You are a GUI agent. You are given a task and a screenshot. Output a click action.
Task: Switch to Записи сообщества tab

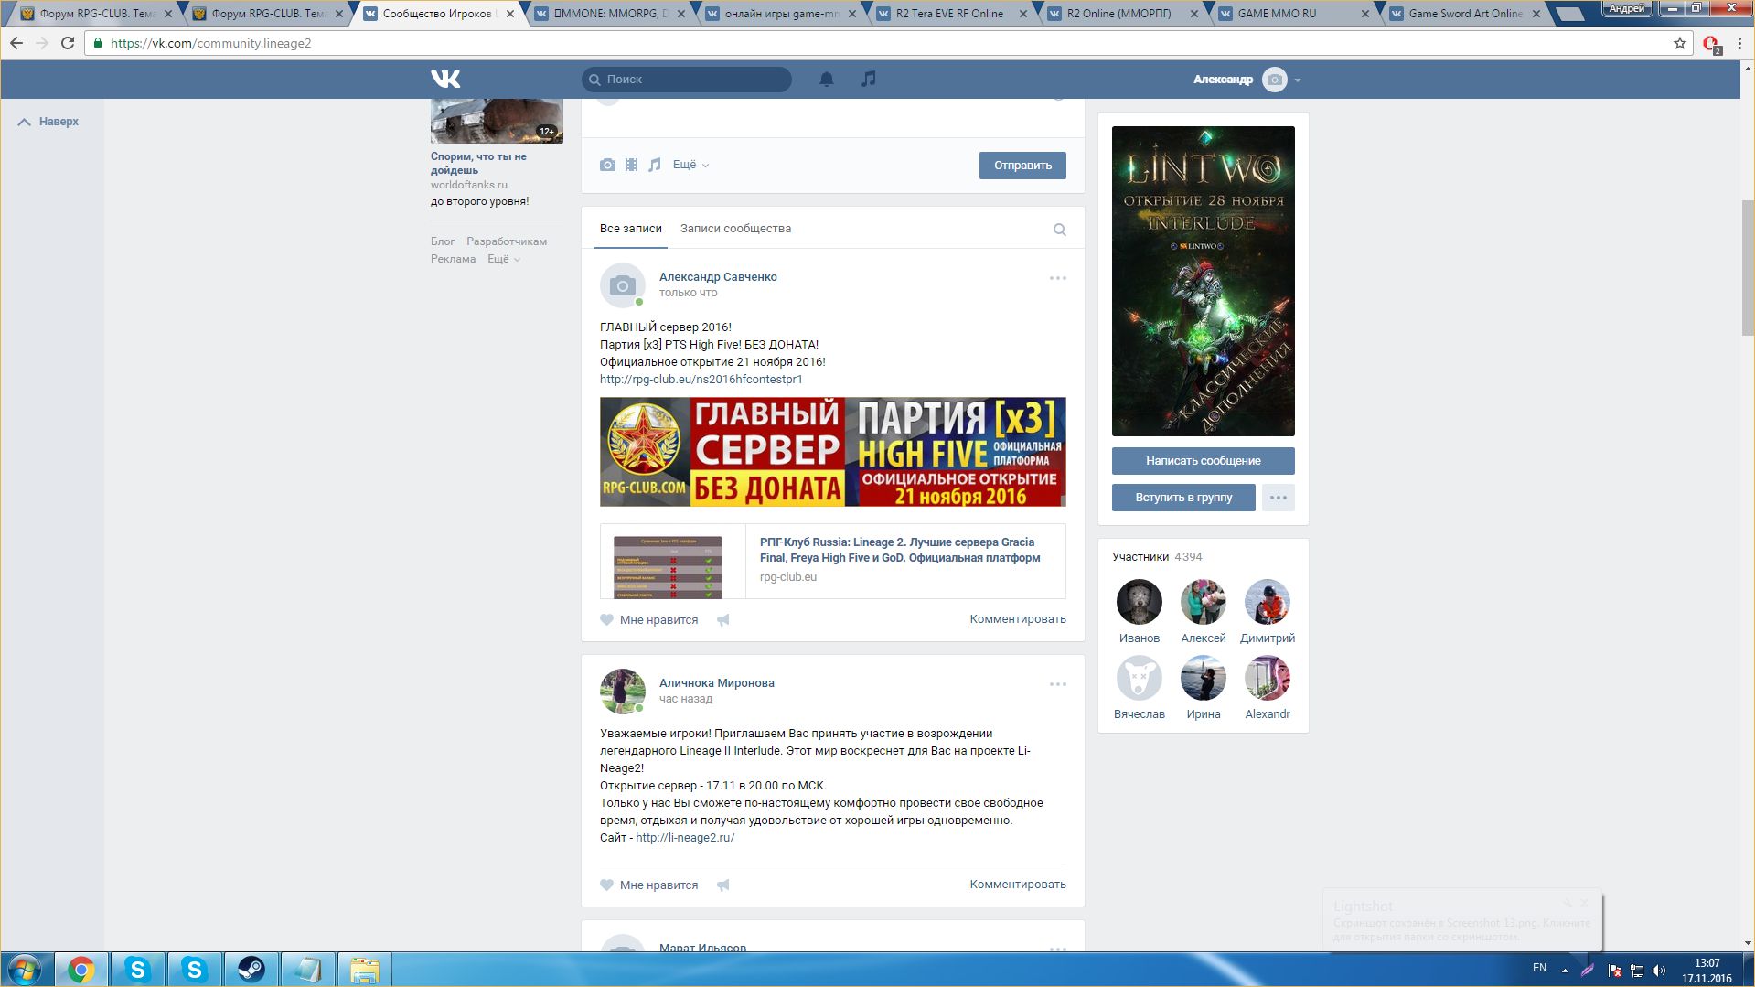click(x=735, y=229)
